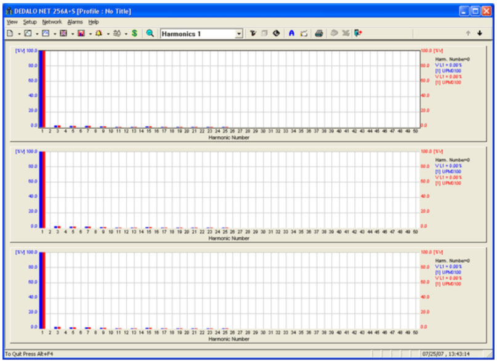Click the green dollar sign cost icon
Viewport: 497px width, 363px height.
134,33
